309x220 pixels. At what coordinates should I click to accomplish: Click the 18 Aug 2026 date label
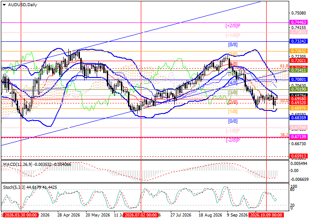tap(210, 215)
